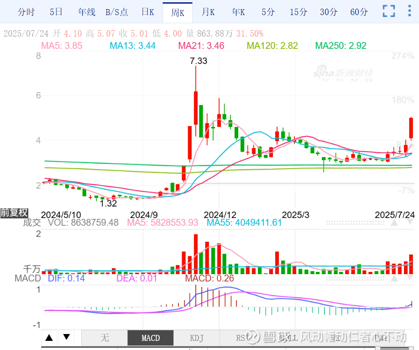
Task: Grab the dotted drag handle of MACD panel
Action: [x=356, y=278]
